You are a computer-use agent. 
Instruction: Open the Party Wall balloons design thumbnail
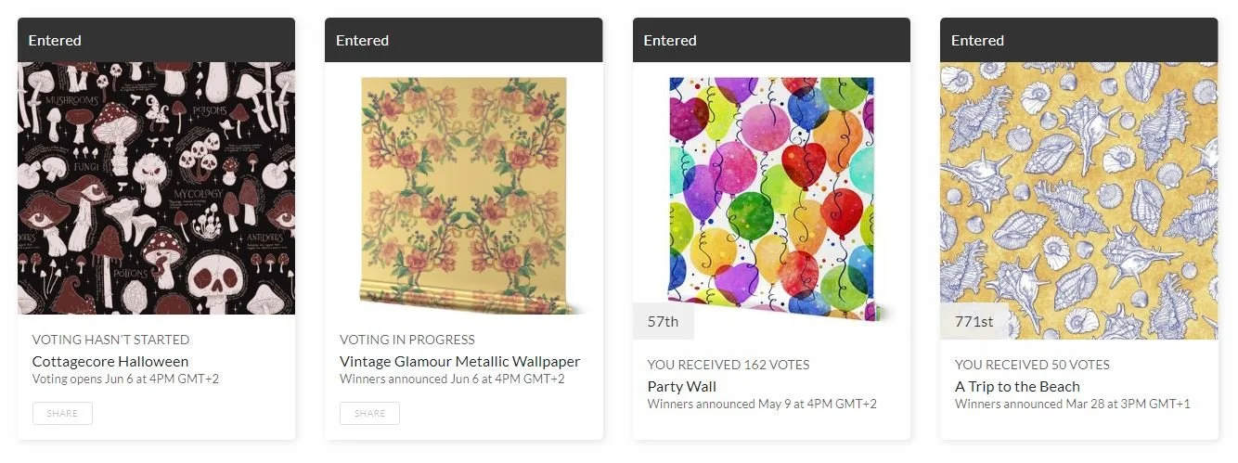coord(771,188)
